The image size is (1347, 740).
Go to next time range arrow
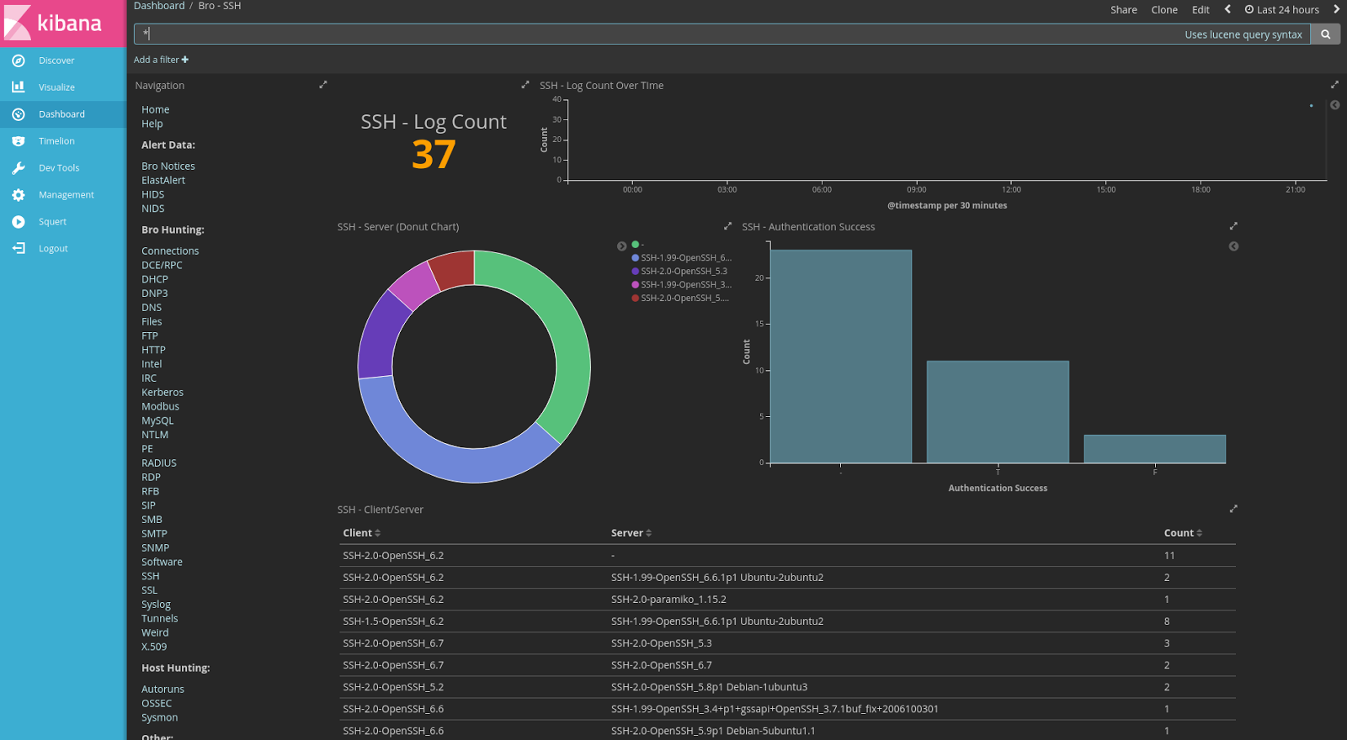click(1336, 9)
